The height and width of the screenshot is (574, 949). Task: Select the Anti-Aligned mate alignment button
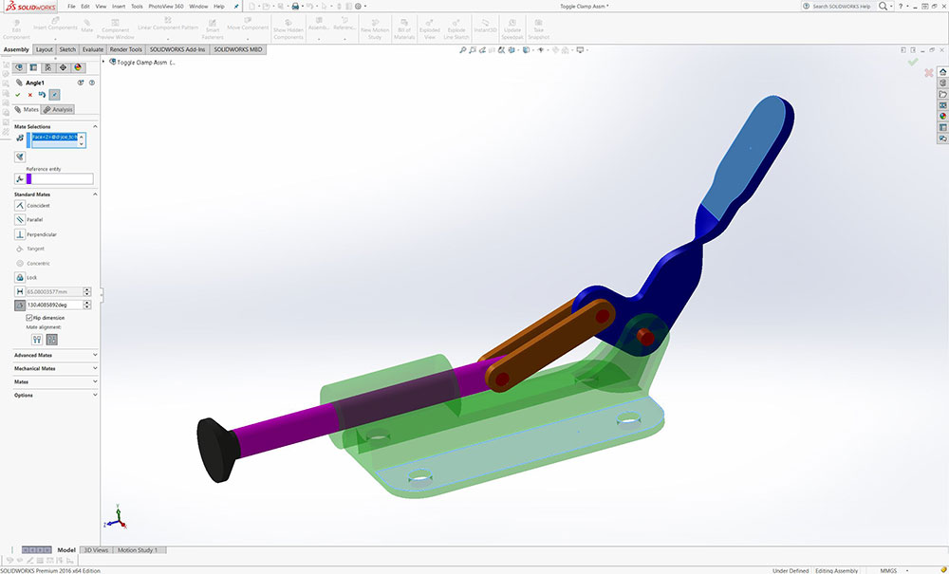[51, 339]
